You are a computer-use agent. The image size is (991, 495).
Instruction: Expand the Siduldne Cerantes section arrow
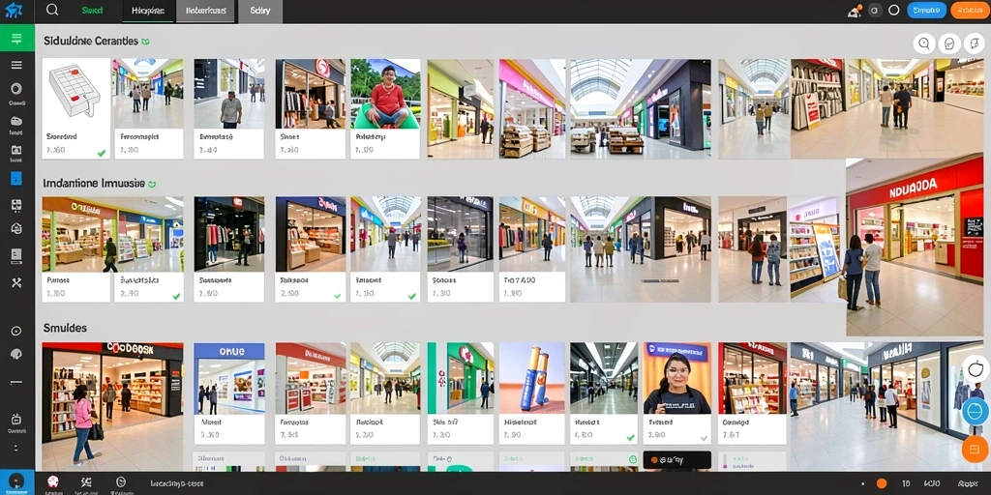[146, 42]
